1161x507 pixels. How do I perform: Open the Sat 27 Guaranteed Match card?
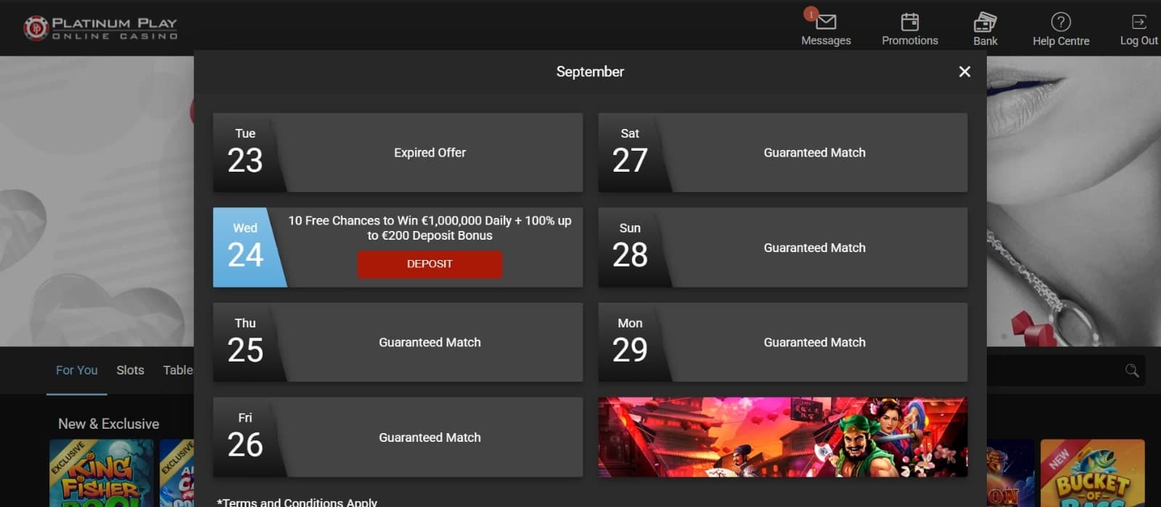tap(783, 152)
